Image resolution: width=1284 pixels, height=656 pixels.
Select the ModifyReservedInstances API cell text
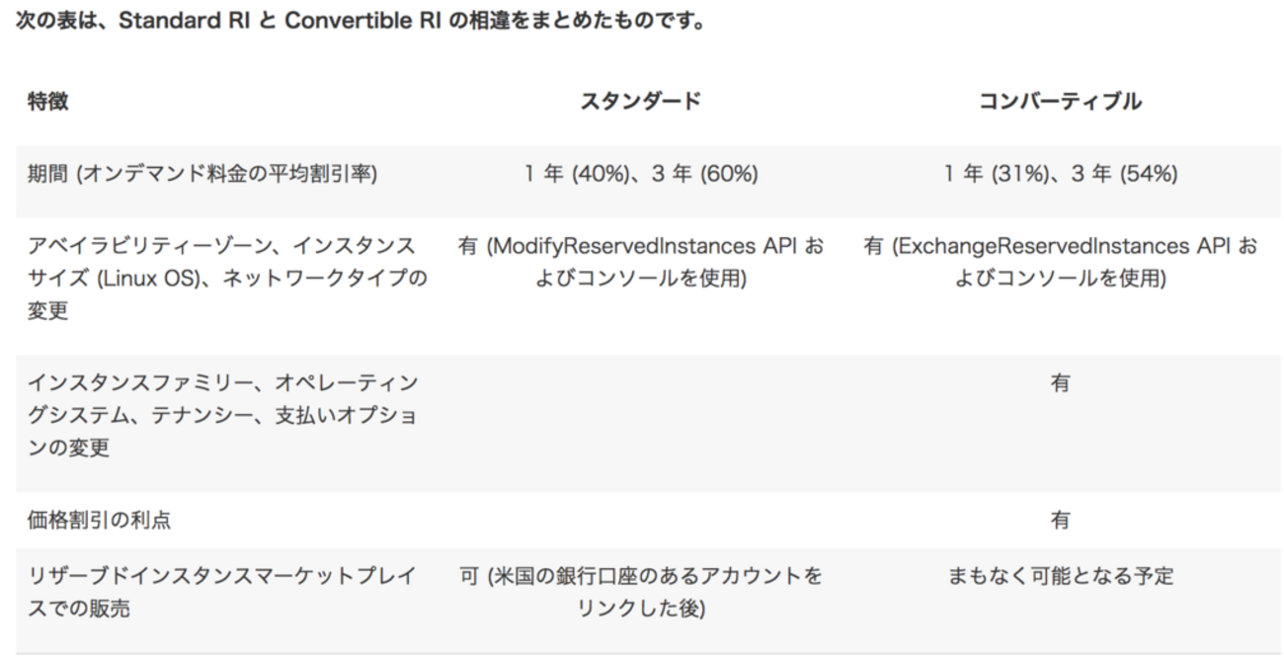(x=640, y=262)
